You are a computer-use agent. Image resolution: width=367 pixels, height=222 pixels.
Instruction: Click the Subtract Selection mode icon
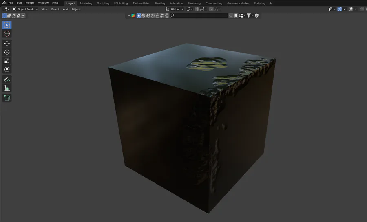(x=13, y=15)
